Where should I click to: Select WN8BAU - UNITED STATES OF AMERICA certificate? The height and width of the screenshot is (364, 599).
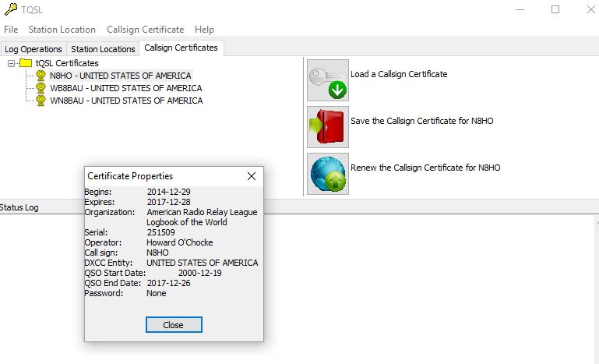(x=126, y=101)
